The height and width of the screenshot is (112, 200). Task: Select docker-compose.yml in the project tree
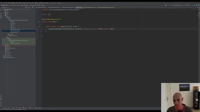pos(10,48)
